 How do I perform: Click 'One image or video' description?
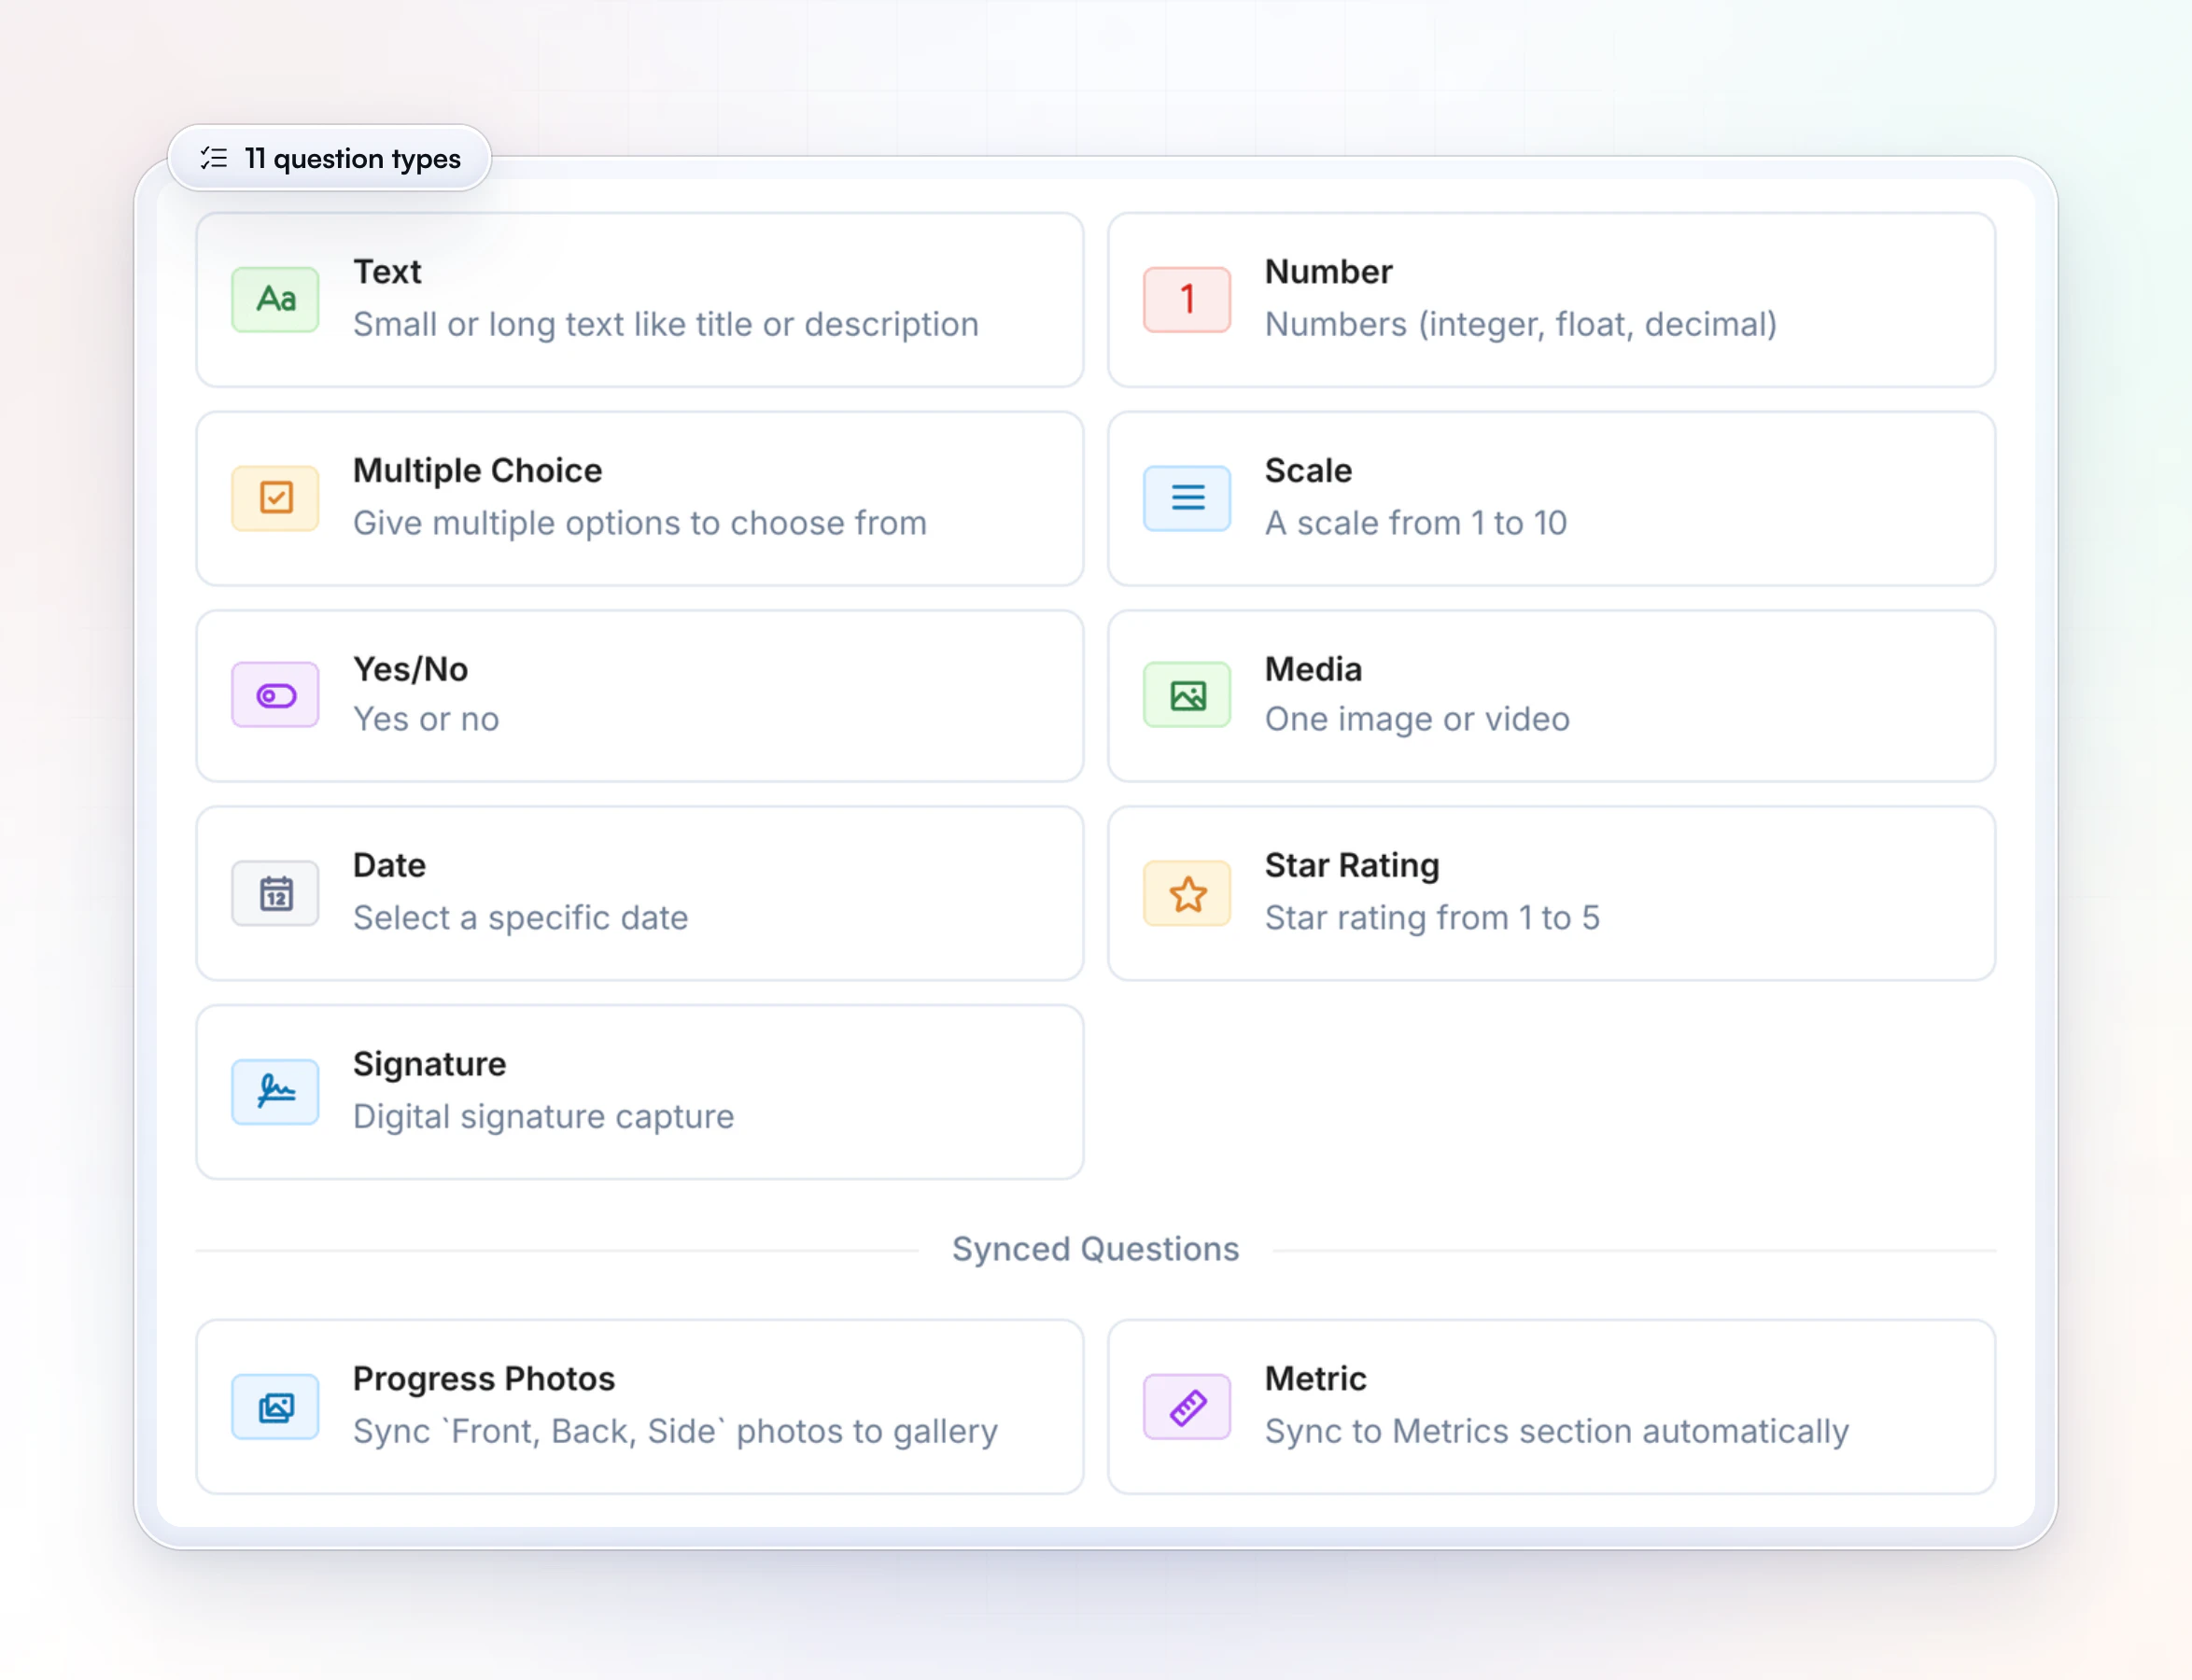[1417, 719]
